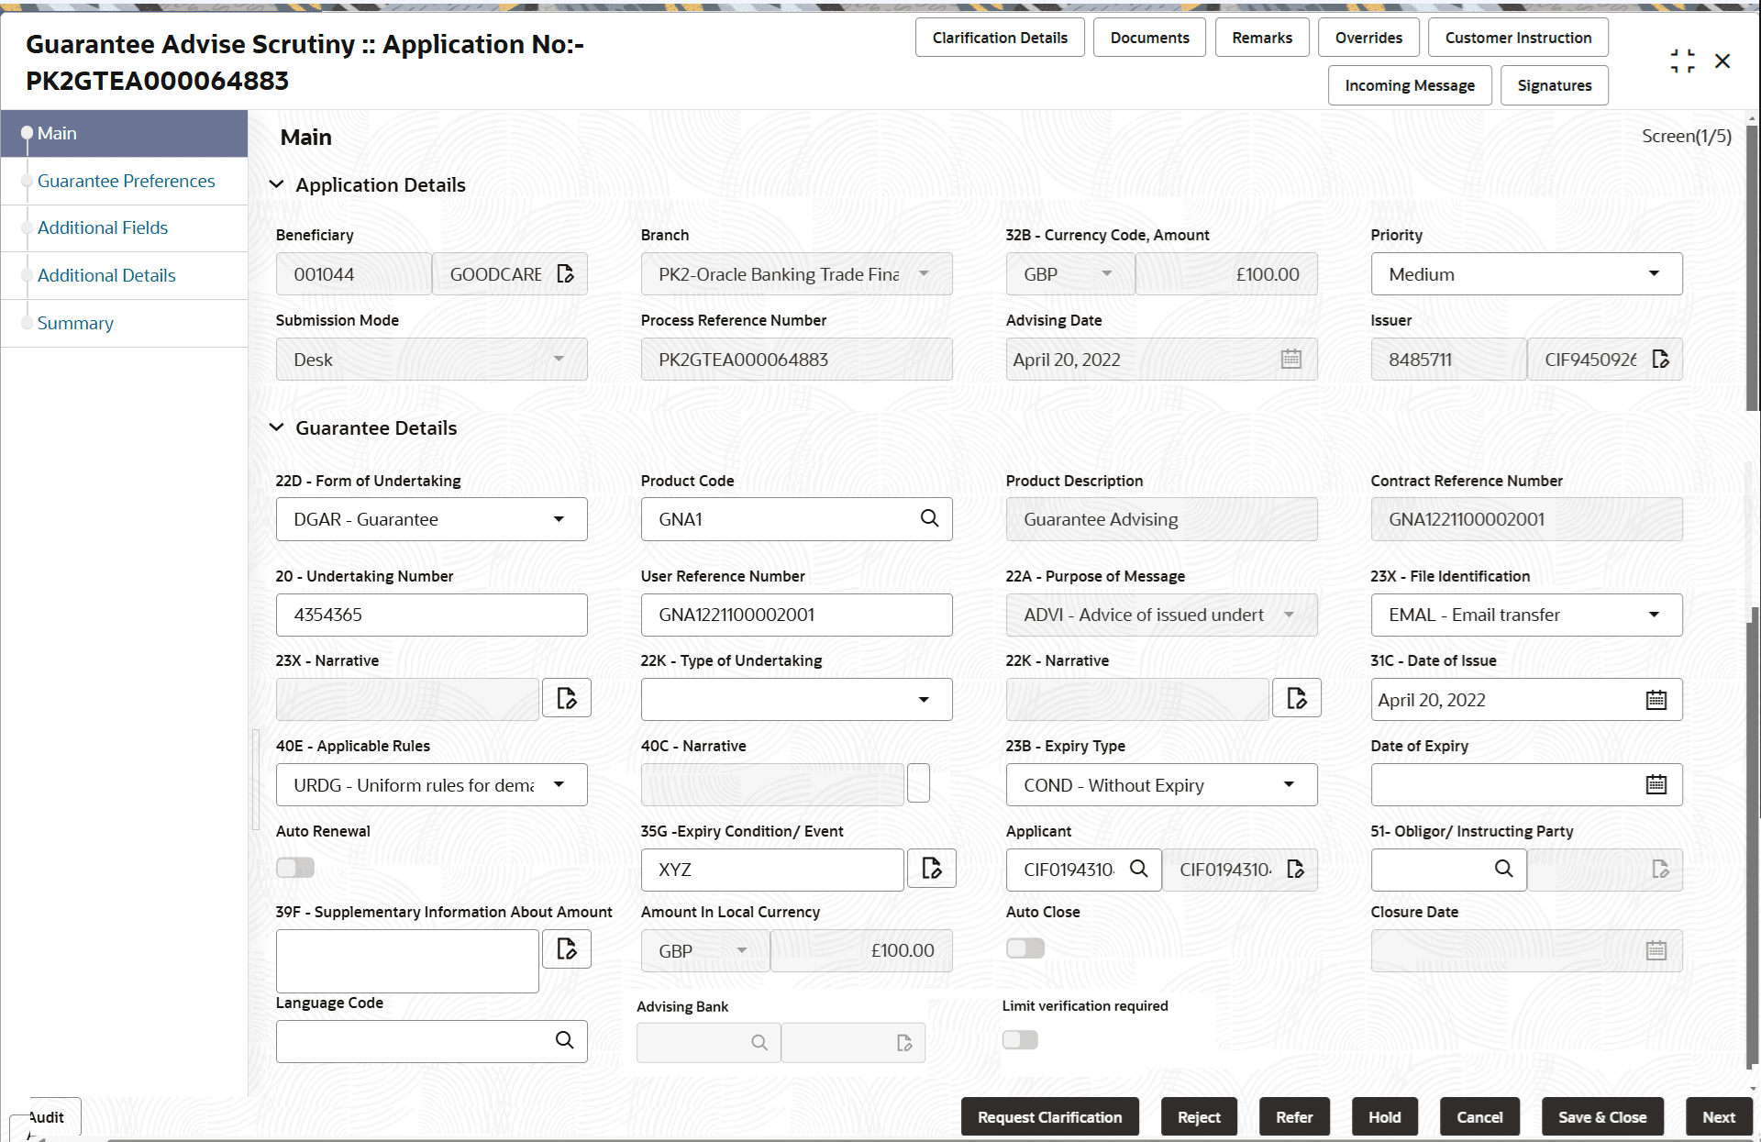Image resolution: width=1761 pixels, height=1142 pixels.
Task: Open the Summary section
Action: tap(75, 323)
